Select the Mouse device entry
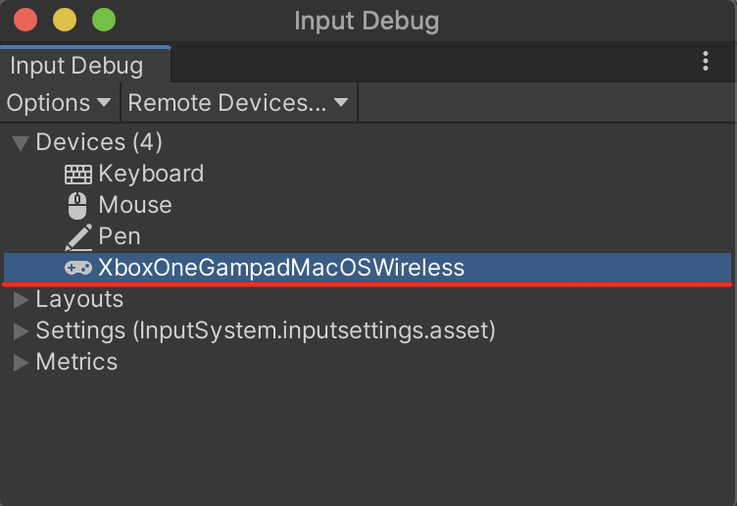Image resolution: width=737 pixels, height=506 pixels. coord(135,206)
